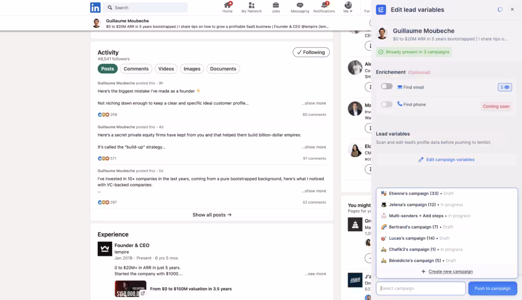Open the Home icon in navigation
522x300 pixels.
coord(227,5)
